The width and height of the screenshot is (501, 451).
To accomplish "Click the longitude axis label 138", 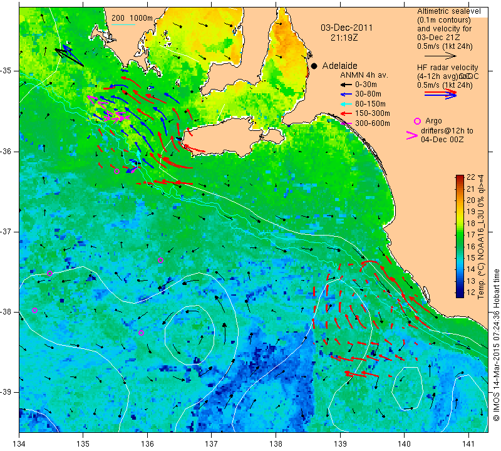I will 276,443.
